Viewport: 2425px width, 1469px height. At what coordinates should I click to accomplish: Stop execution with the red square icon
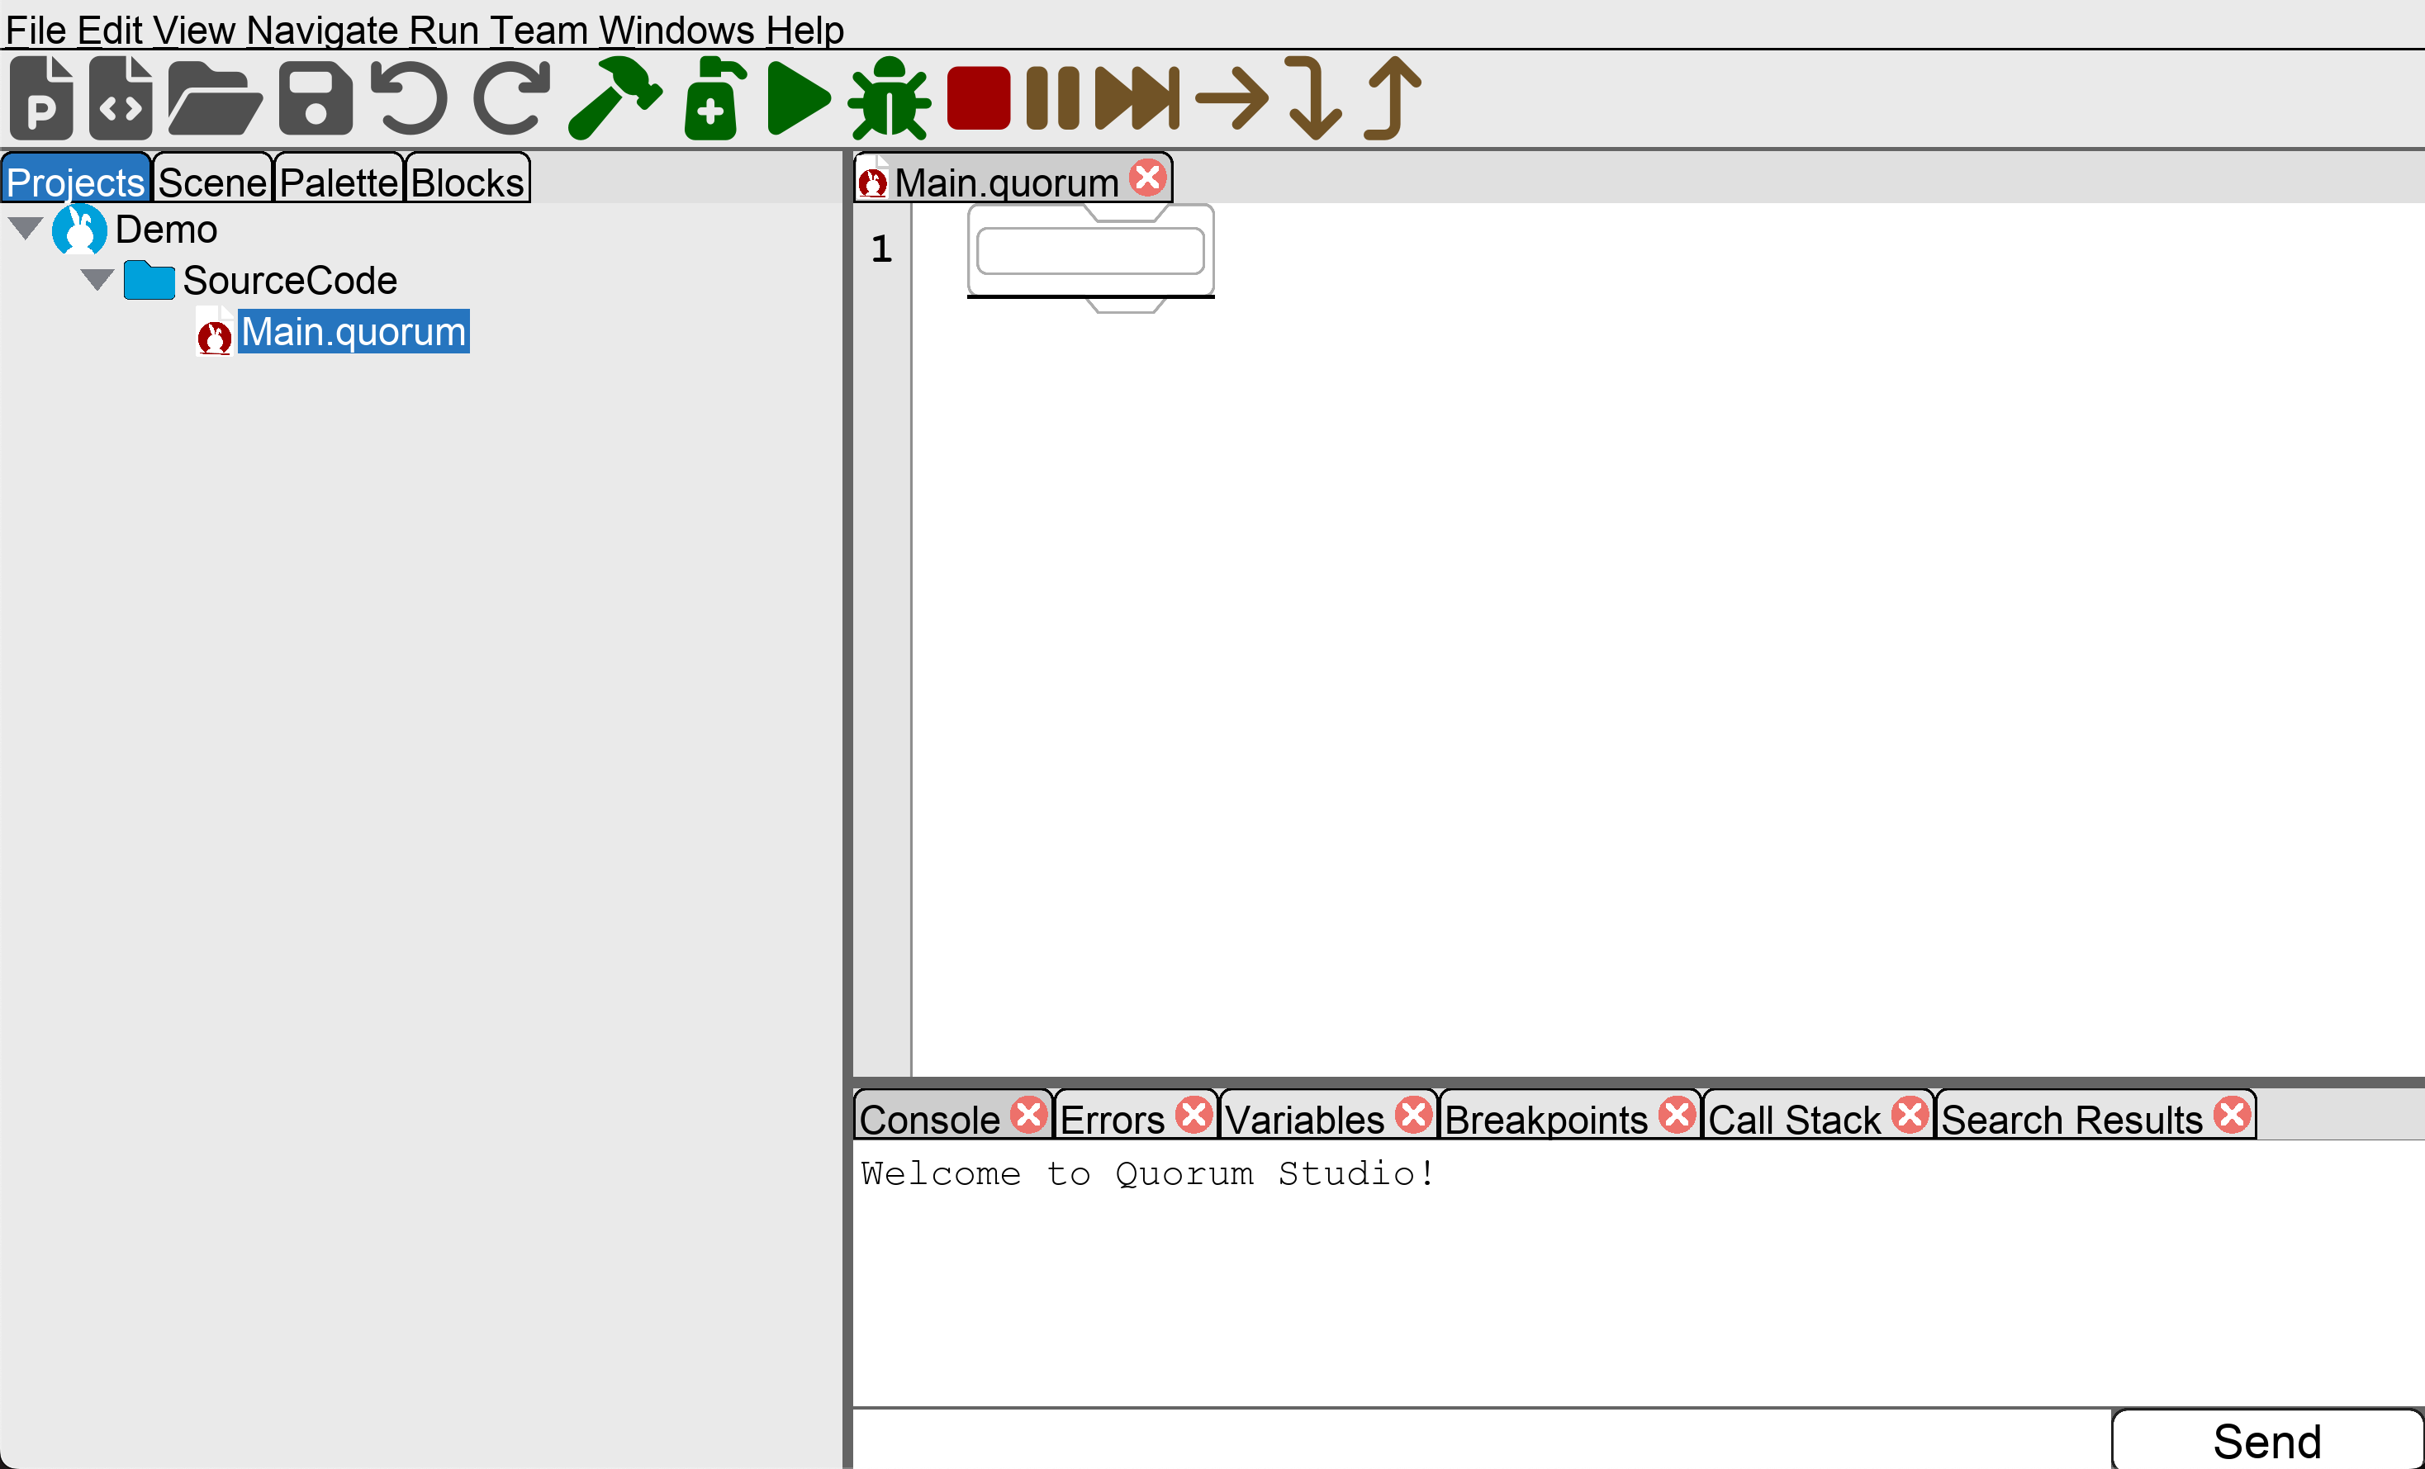pyautogui.click(x=978, y=97)
